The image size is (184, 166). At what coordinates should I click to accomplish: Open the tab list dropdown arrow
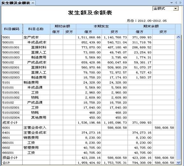click(x=172, y=3)
